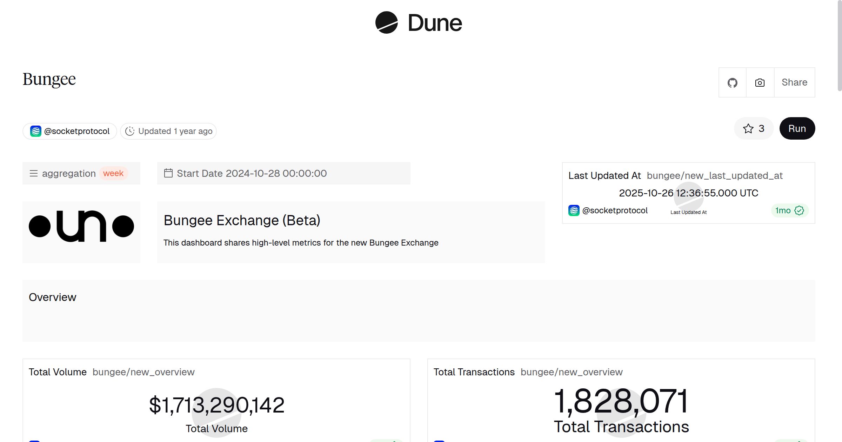Click the GitHub icon button

tap(732, 83)
